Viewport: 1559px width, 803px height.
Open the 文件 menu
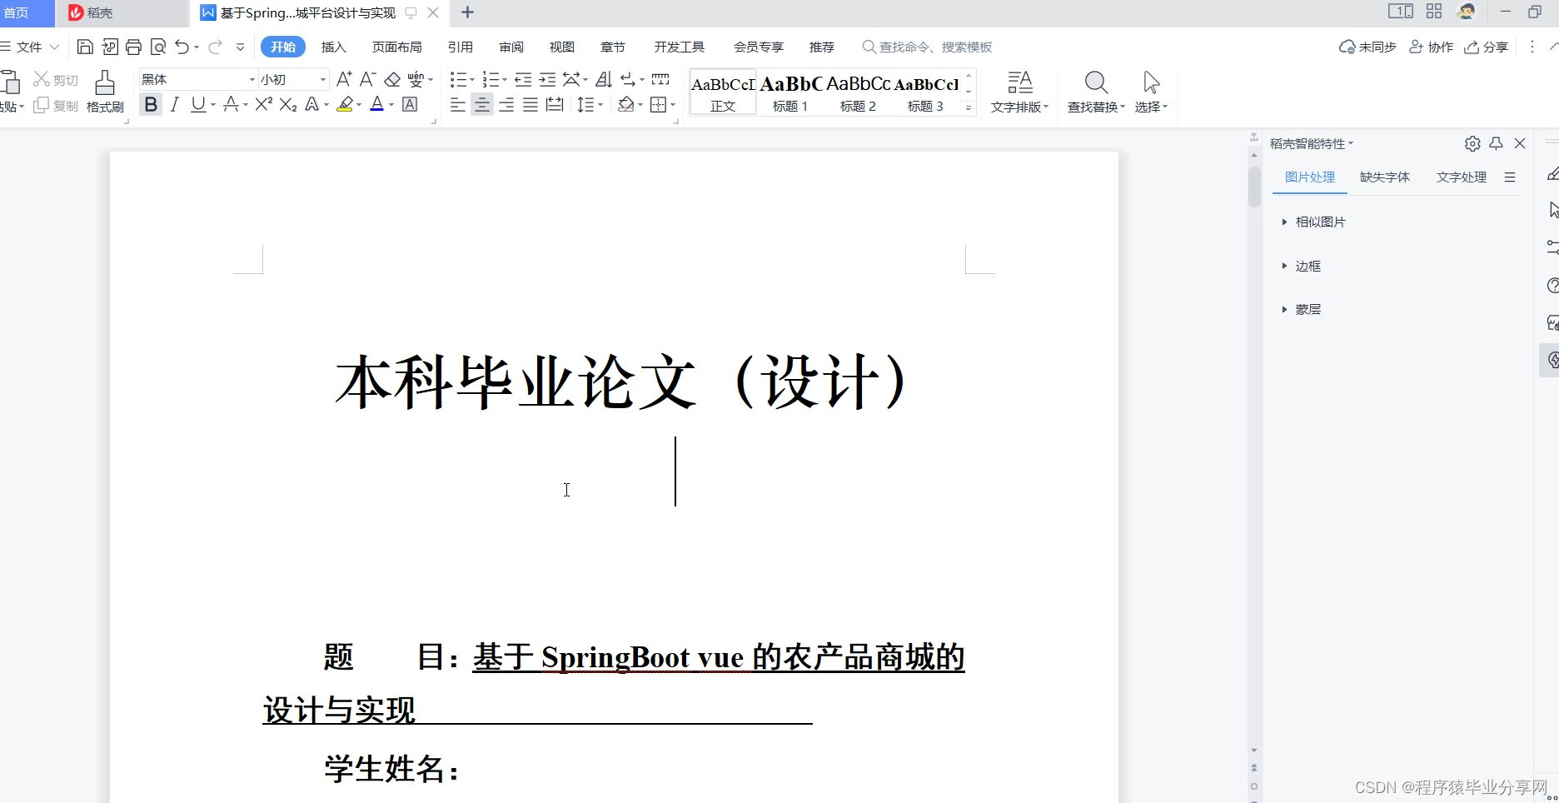(30, 47)
